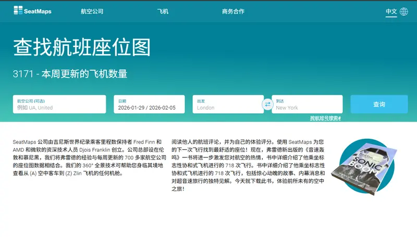Open the globe language selector icon
This screenshot has width=417, height=237.
[404, 11]
